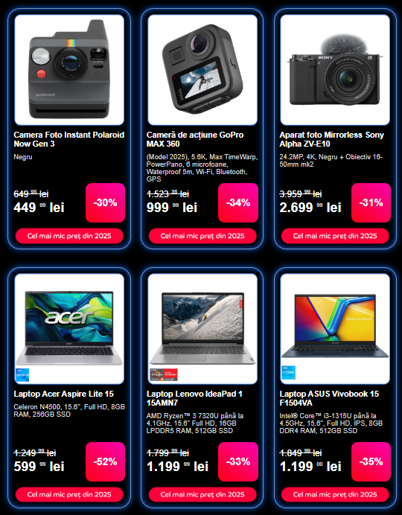This screenshot has width=402, height=515.
Task: Open the Acer Aspire Lite 15 laptop image
Action: tap(69, 328)
